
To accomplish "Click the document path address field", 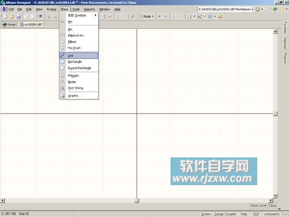I will [224, 9].
